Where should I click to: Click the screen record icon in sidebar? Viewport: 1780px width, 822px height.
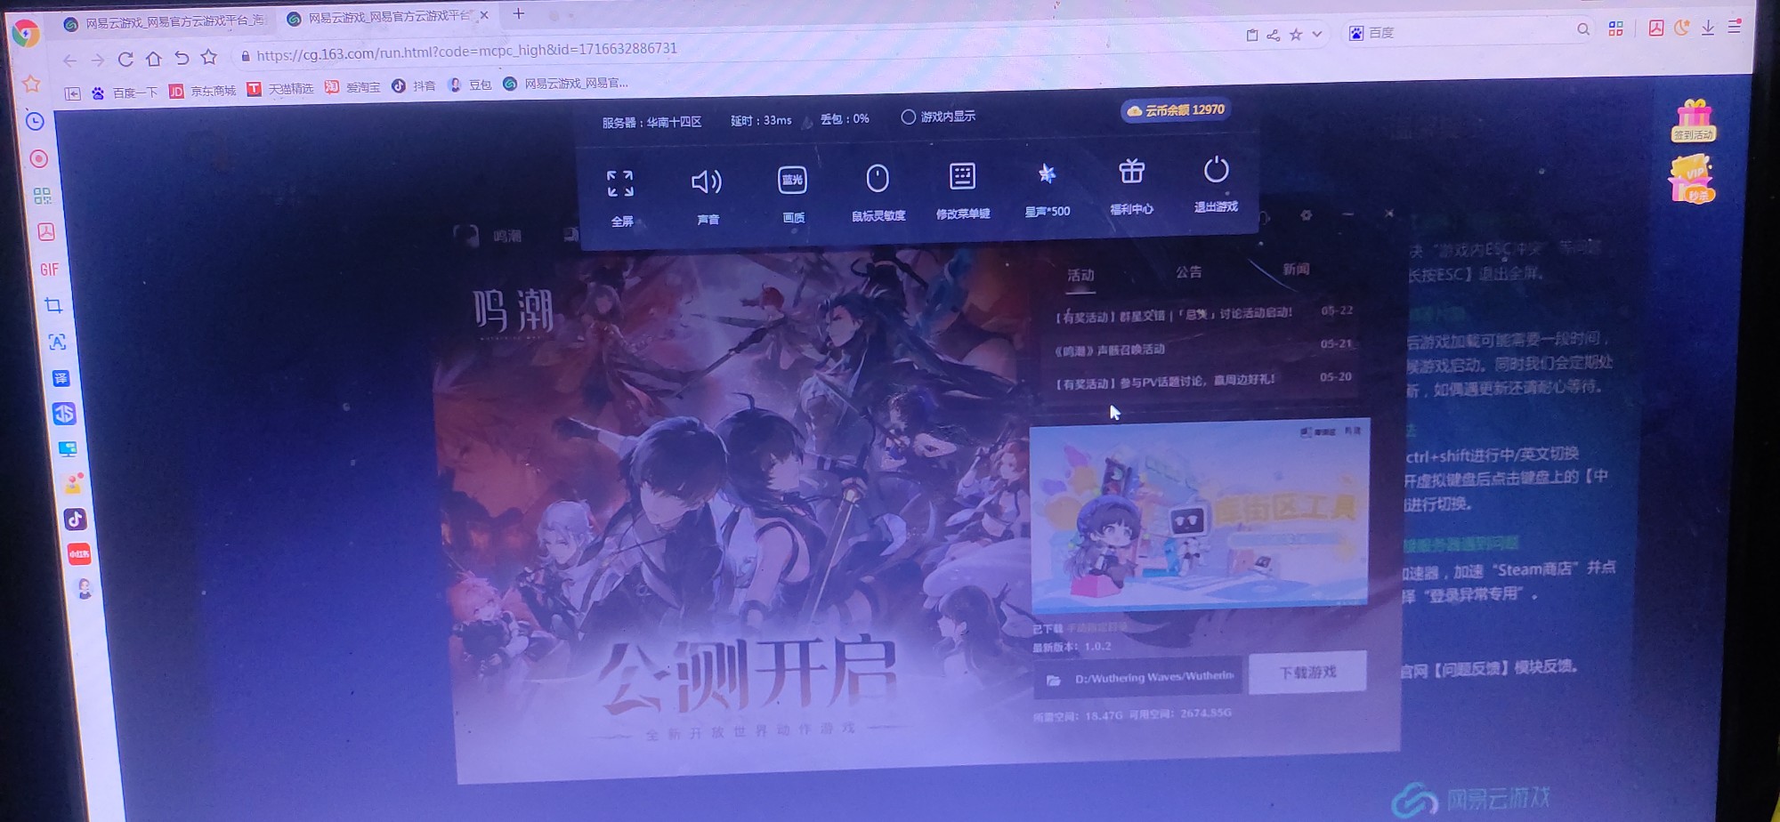pos(38,159)
